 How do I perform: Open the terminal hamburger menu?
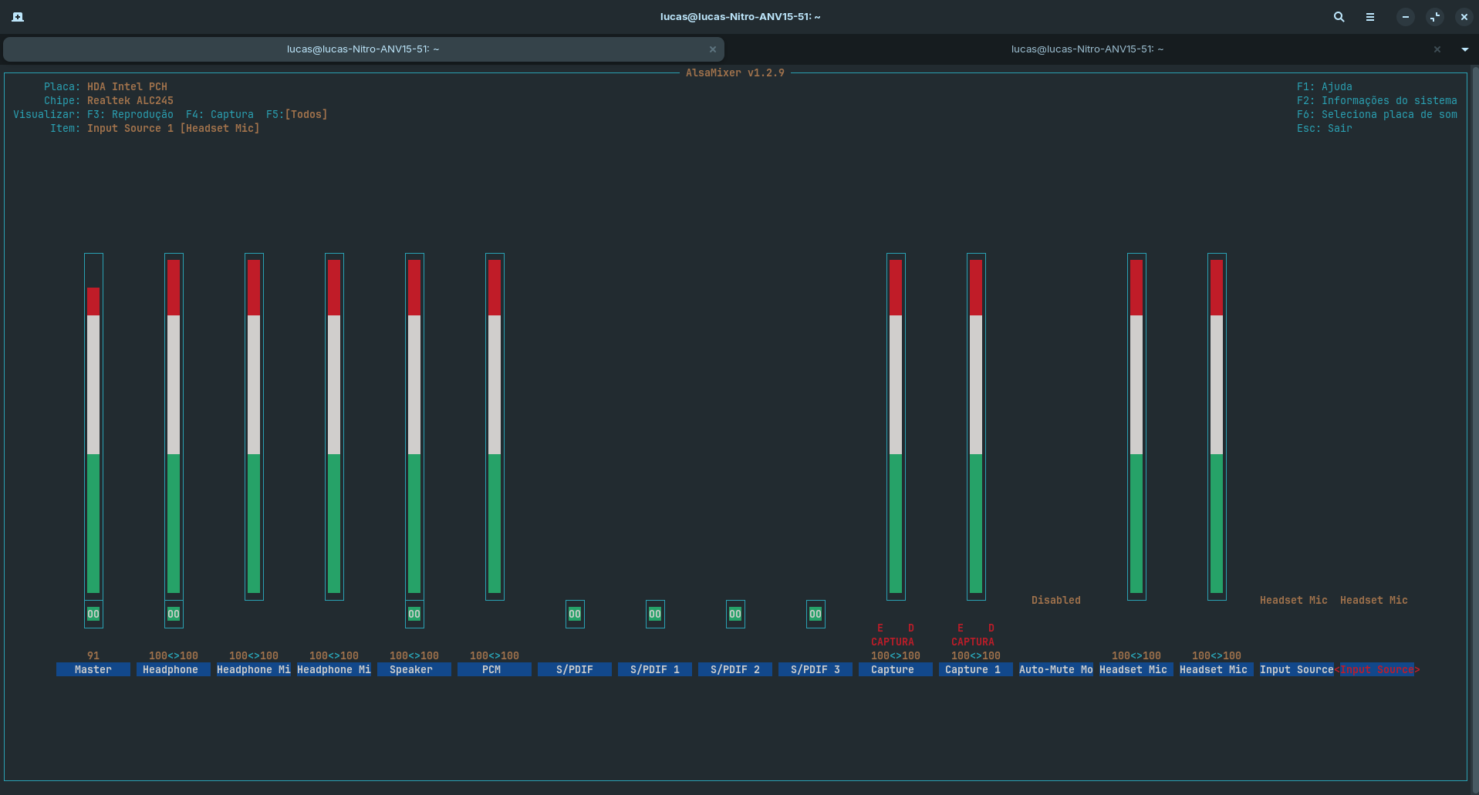(1370, 17)
